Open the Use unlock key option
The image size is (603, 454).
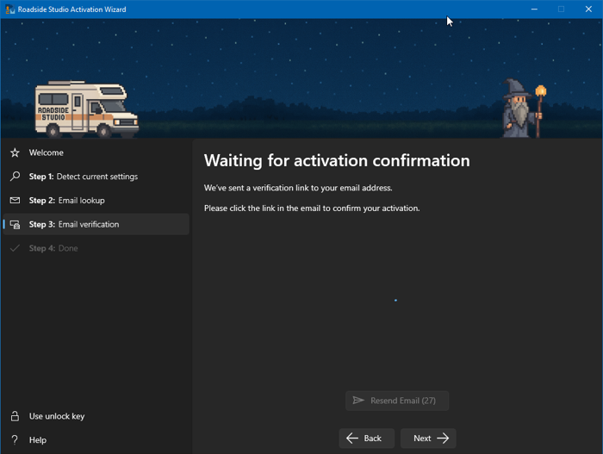point(57,416)
